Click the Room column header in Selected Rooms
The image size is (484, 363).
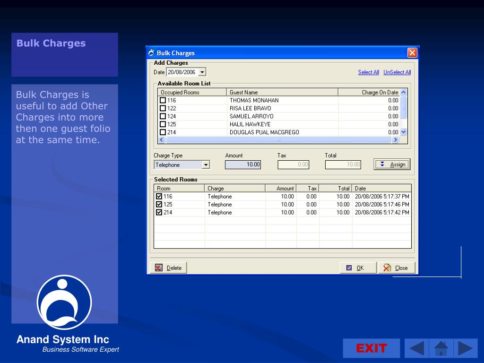(x=179, y=188)
